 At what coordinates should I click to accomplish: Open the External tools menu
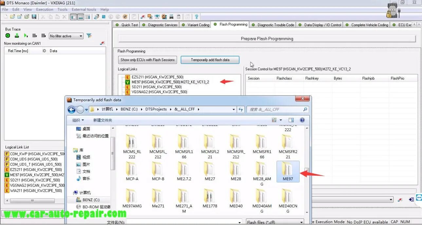(84, 9)
